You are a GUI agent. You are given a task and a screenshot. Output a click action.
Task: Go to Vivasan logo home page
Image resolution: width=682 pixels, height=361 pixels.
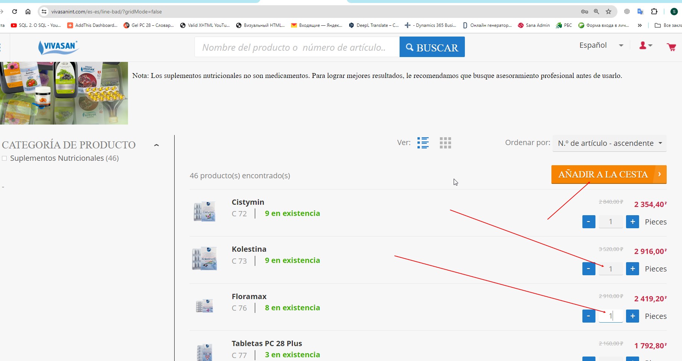tap(59, 47)
